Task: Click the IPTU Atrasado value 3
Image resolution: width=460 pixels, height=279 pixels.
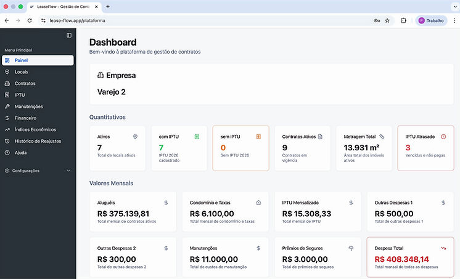Action: (408, 148)
